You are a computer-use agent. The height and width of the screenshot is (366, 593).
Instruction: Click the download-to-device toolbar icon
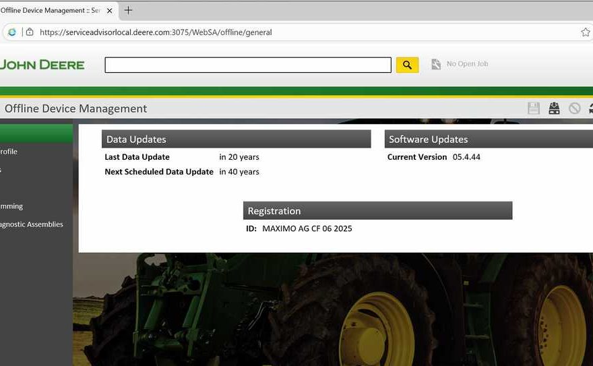[554, 109]
